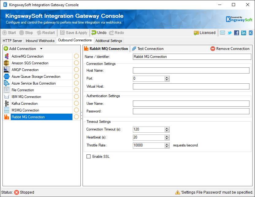Toggle the IBM MQ Connection status circle

[76, 97]
